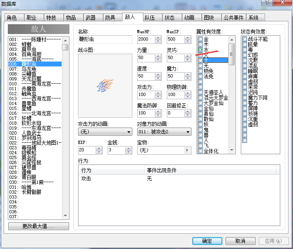This screenshot has height=249, width=293.
Task: Select enemy 018: 软形水母
Action: (35, 123)
